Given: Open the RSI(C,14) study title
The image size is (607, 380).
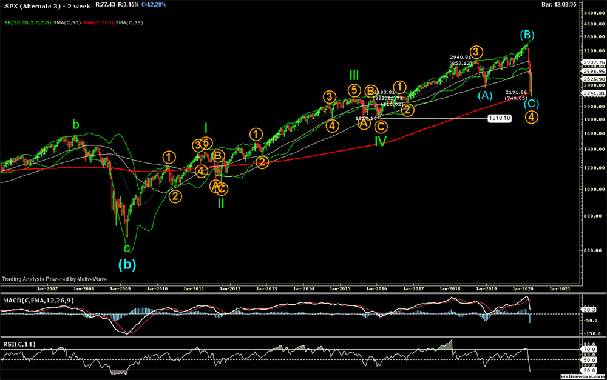Looking at the screenshot, I should pos(18,344).
